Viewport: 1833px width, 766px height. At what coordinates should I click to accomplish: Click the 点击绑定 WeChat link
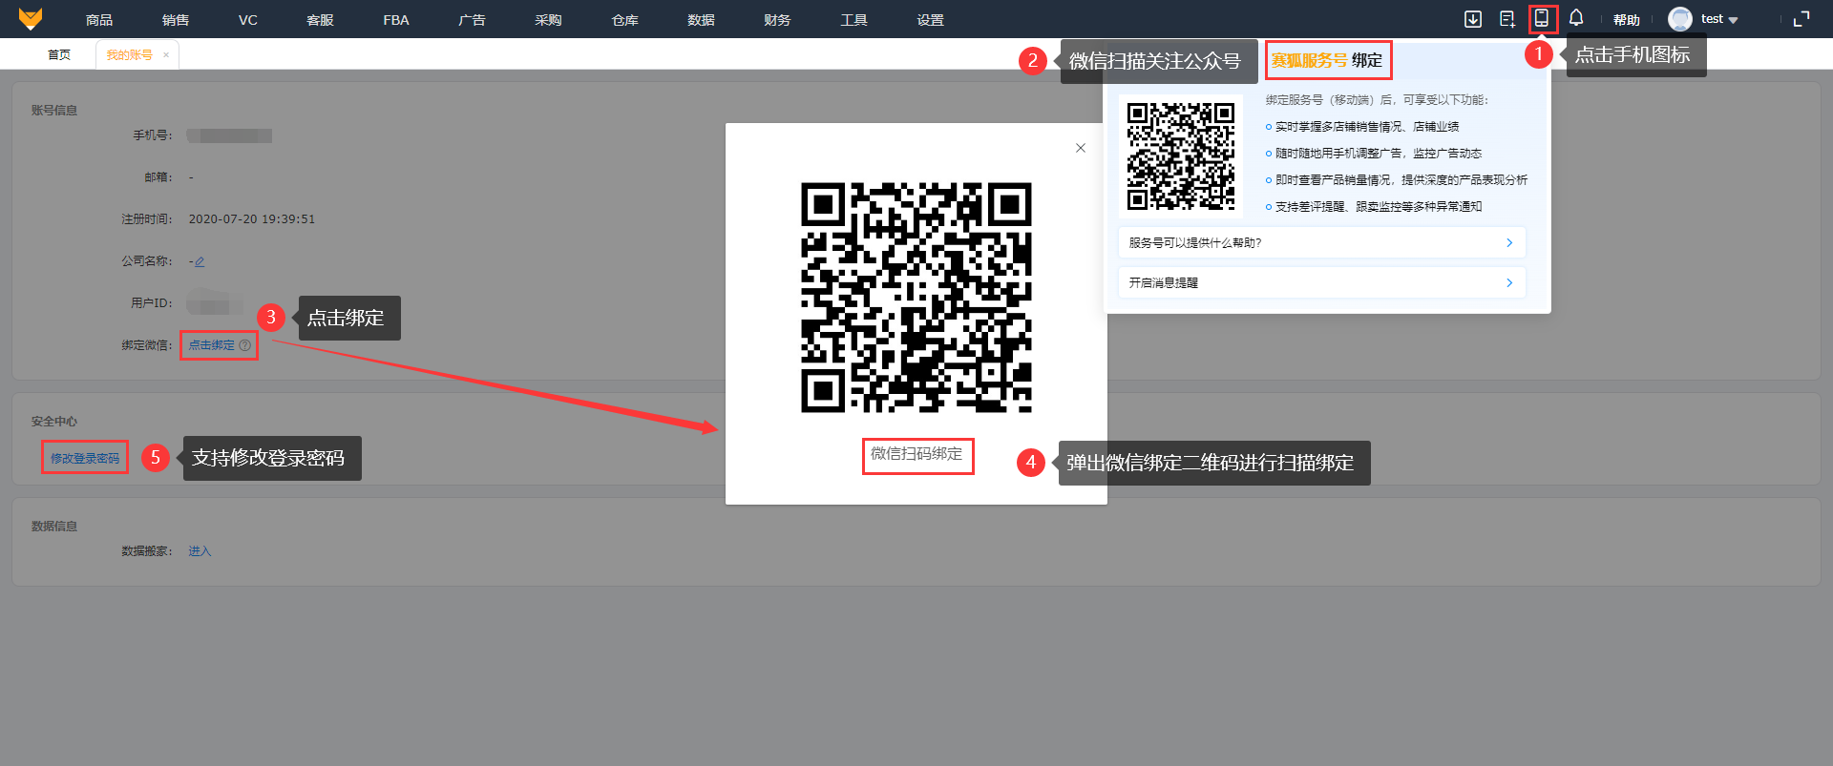(211, 345)
